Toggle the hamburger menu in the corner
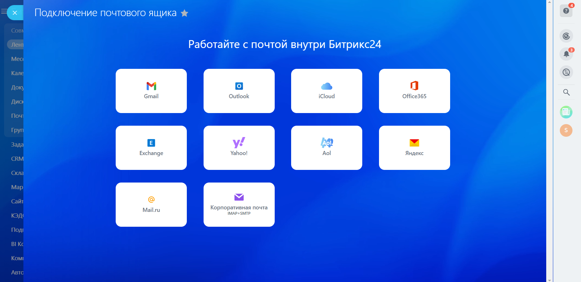This screenshot has height=282, width=581. 4,12
